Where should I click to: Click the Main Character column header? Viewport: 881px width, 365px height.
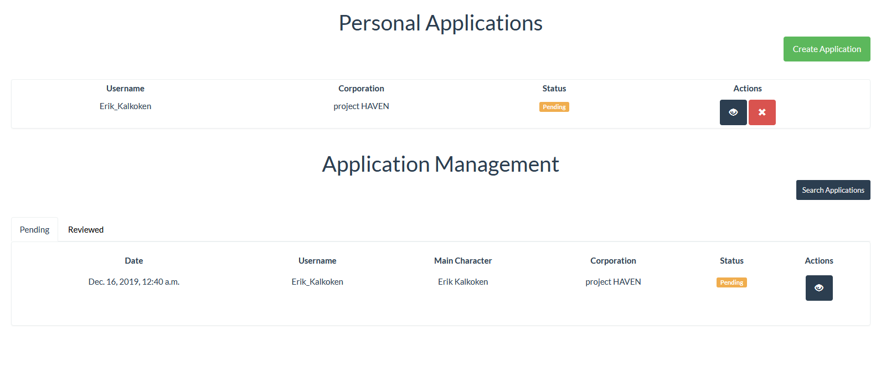463,261
